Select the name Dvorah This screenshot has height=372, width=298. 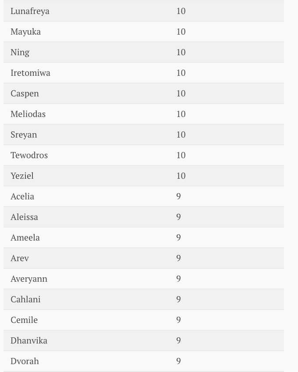pyautogui.click(x=25, y=361)
